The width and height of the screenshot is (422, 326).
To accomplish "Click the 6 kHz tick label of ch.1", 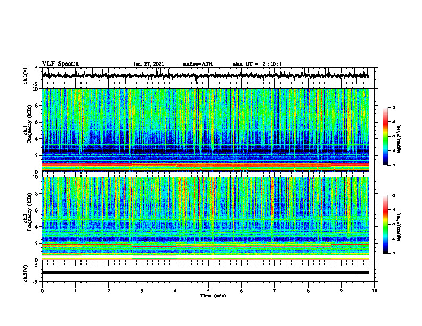I will coord(37,122).
